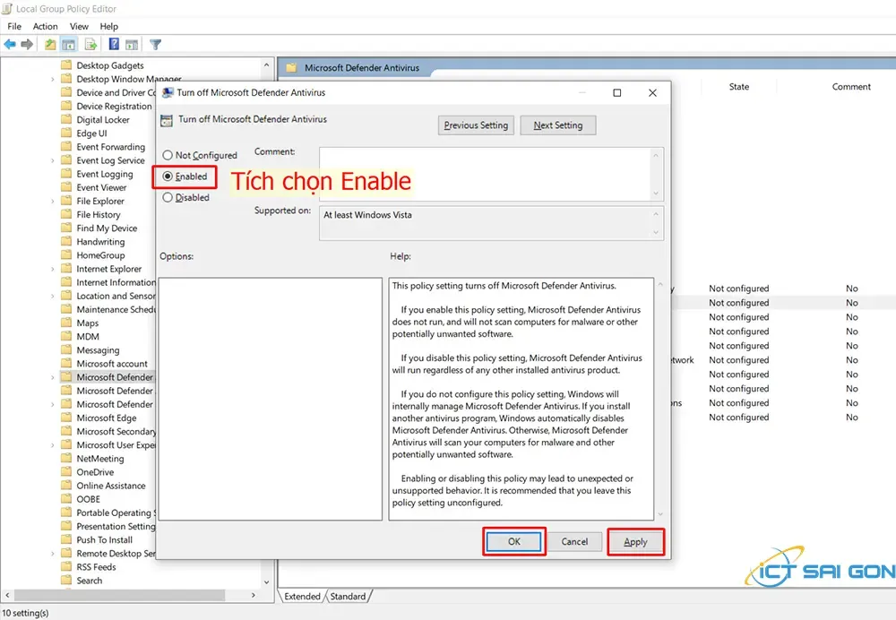Open the Action menu
Viewport: 896px width, 620px height.
click(x=45, y=26)
